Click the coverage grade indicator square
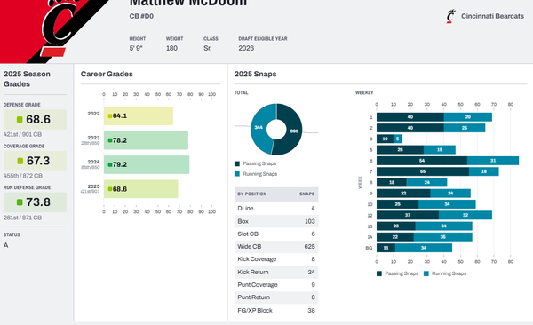533x325 pixels. (20, 161)
